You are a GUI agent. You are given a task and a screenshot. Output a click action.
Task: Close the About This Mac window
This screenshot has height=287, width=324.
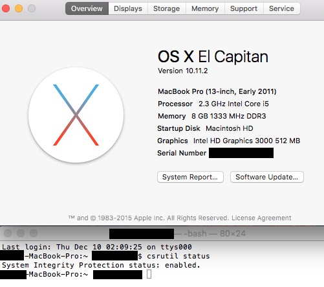pyautogui.click(x=6, y=8)
